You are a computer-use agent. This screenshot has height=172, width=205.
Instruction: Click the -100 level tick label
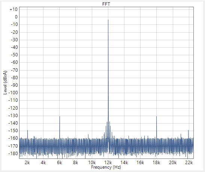coord(13,93)
